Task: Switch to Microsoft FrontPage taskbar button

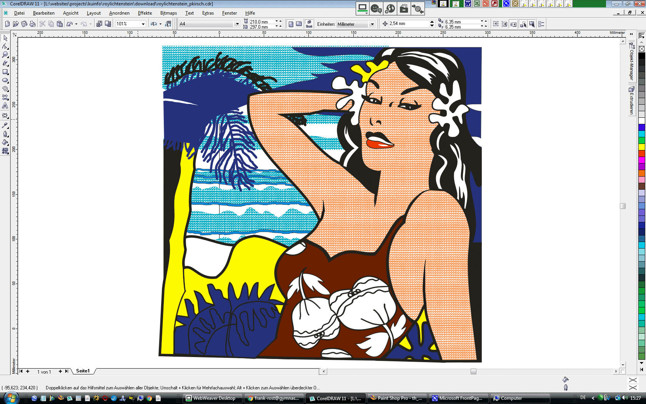Action: click(x=458, y=398)
